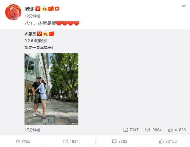Click the crown membership badge beside 谢娜
This screenshot has height=147, width=190.
[x=45, y=9]
